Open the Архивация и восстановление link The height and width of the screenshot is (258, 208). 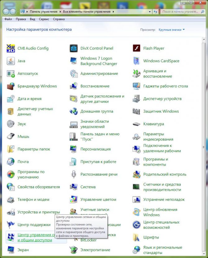point(158,74)
